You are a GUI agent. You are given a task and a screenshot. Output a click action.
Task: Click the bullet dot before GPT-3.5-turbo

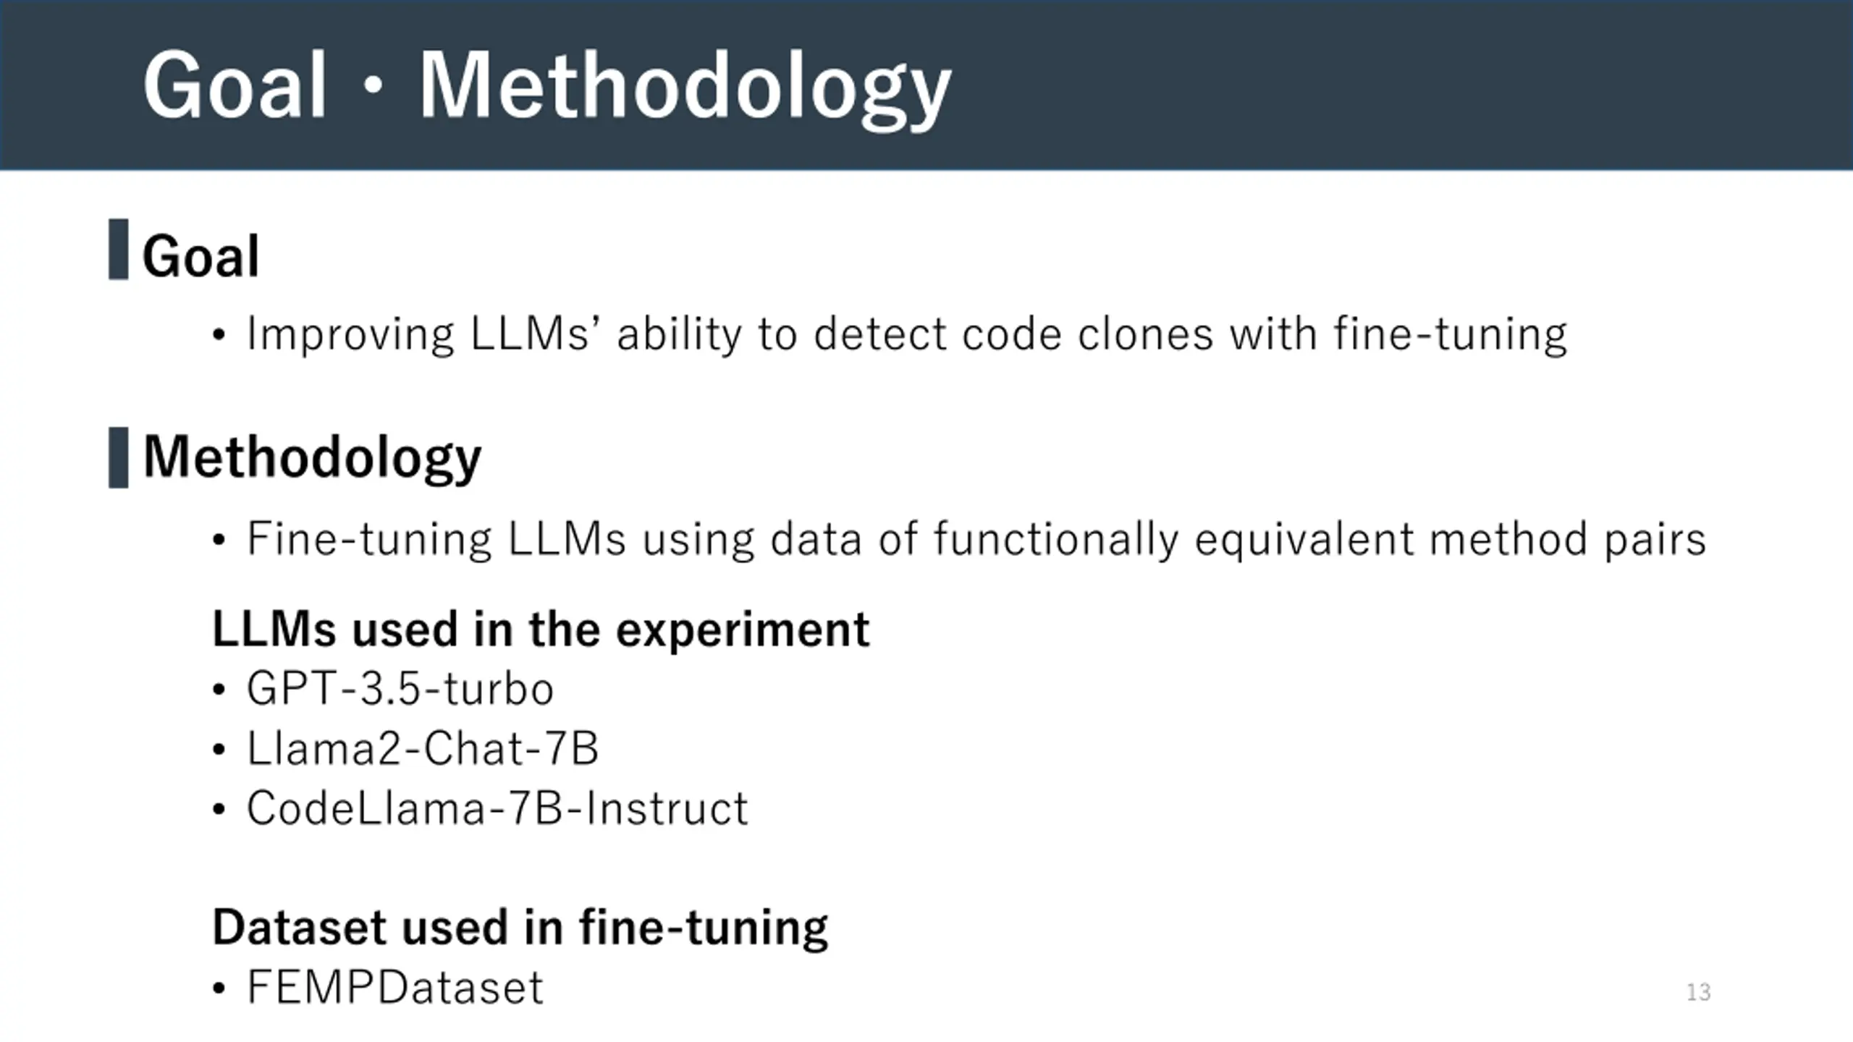coord(219,690)
